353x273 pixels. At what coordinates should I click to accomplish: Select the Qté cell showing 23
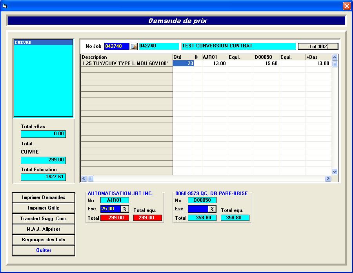coord(183,63)
